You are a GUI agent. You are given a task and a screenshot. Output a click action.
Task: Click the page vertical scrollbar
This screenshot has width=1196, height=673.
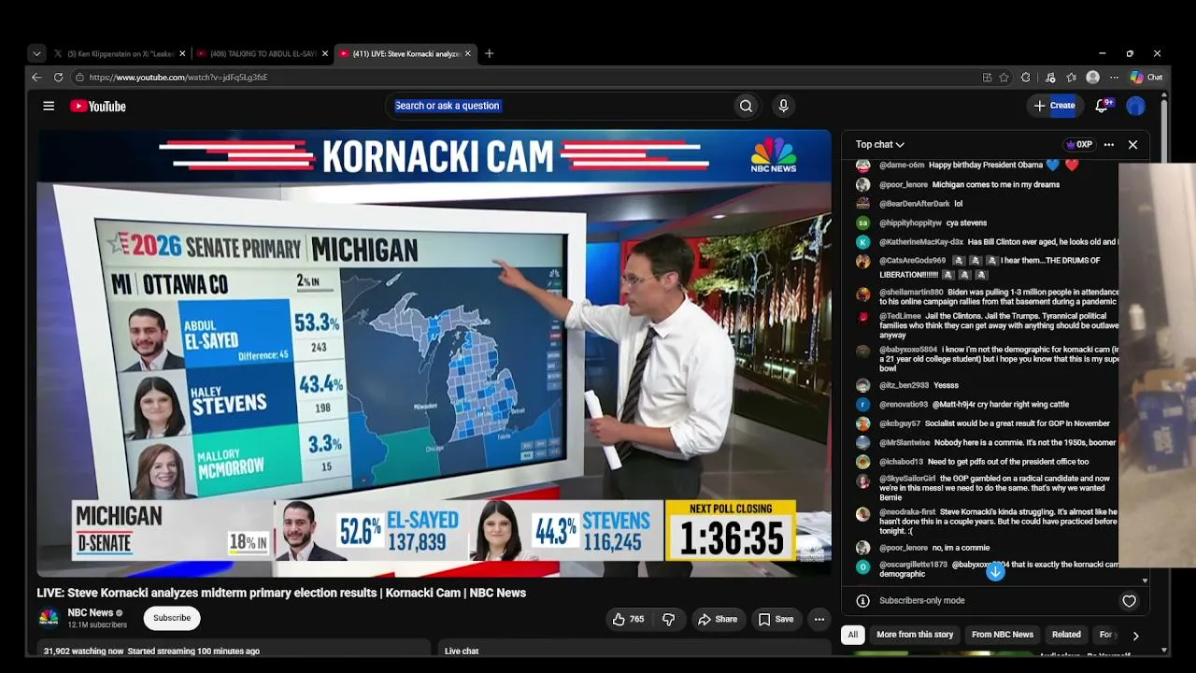[x=1164, y=372]
